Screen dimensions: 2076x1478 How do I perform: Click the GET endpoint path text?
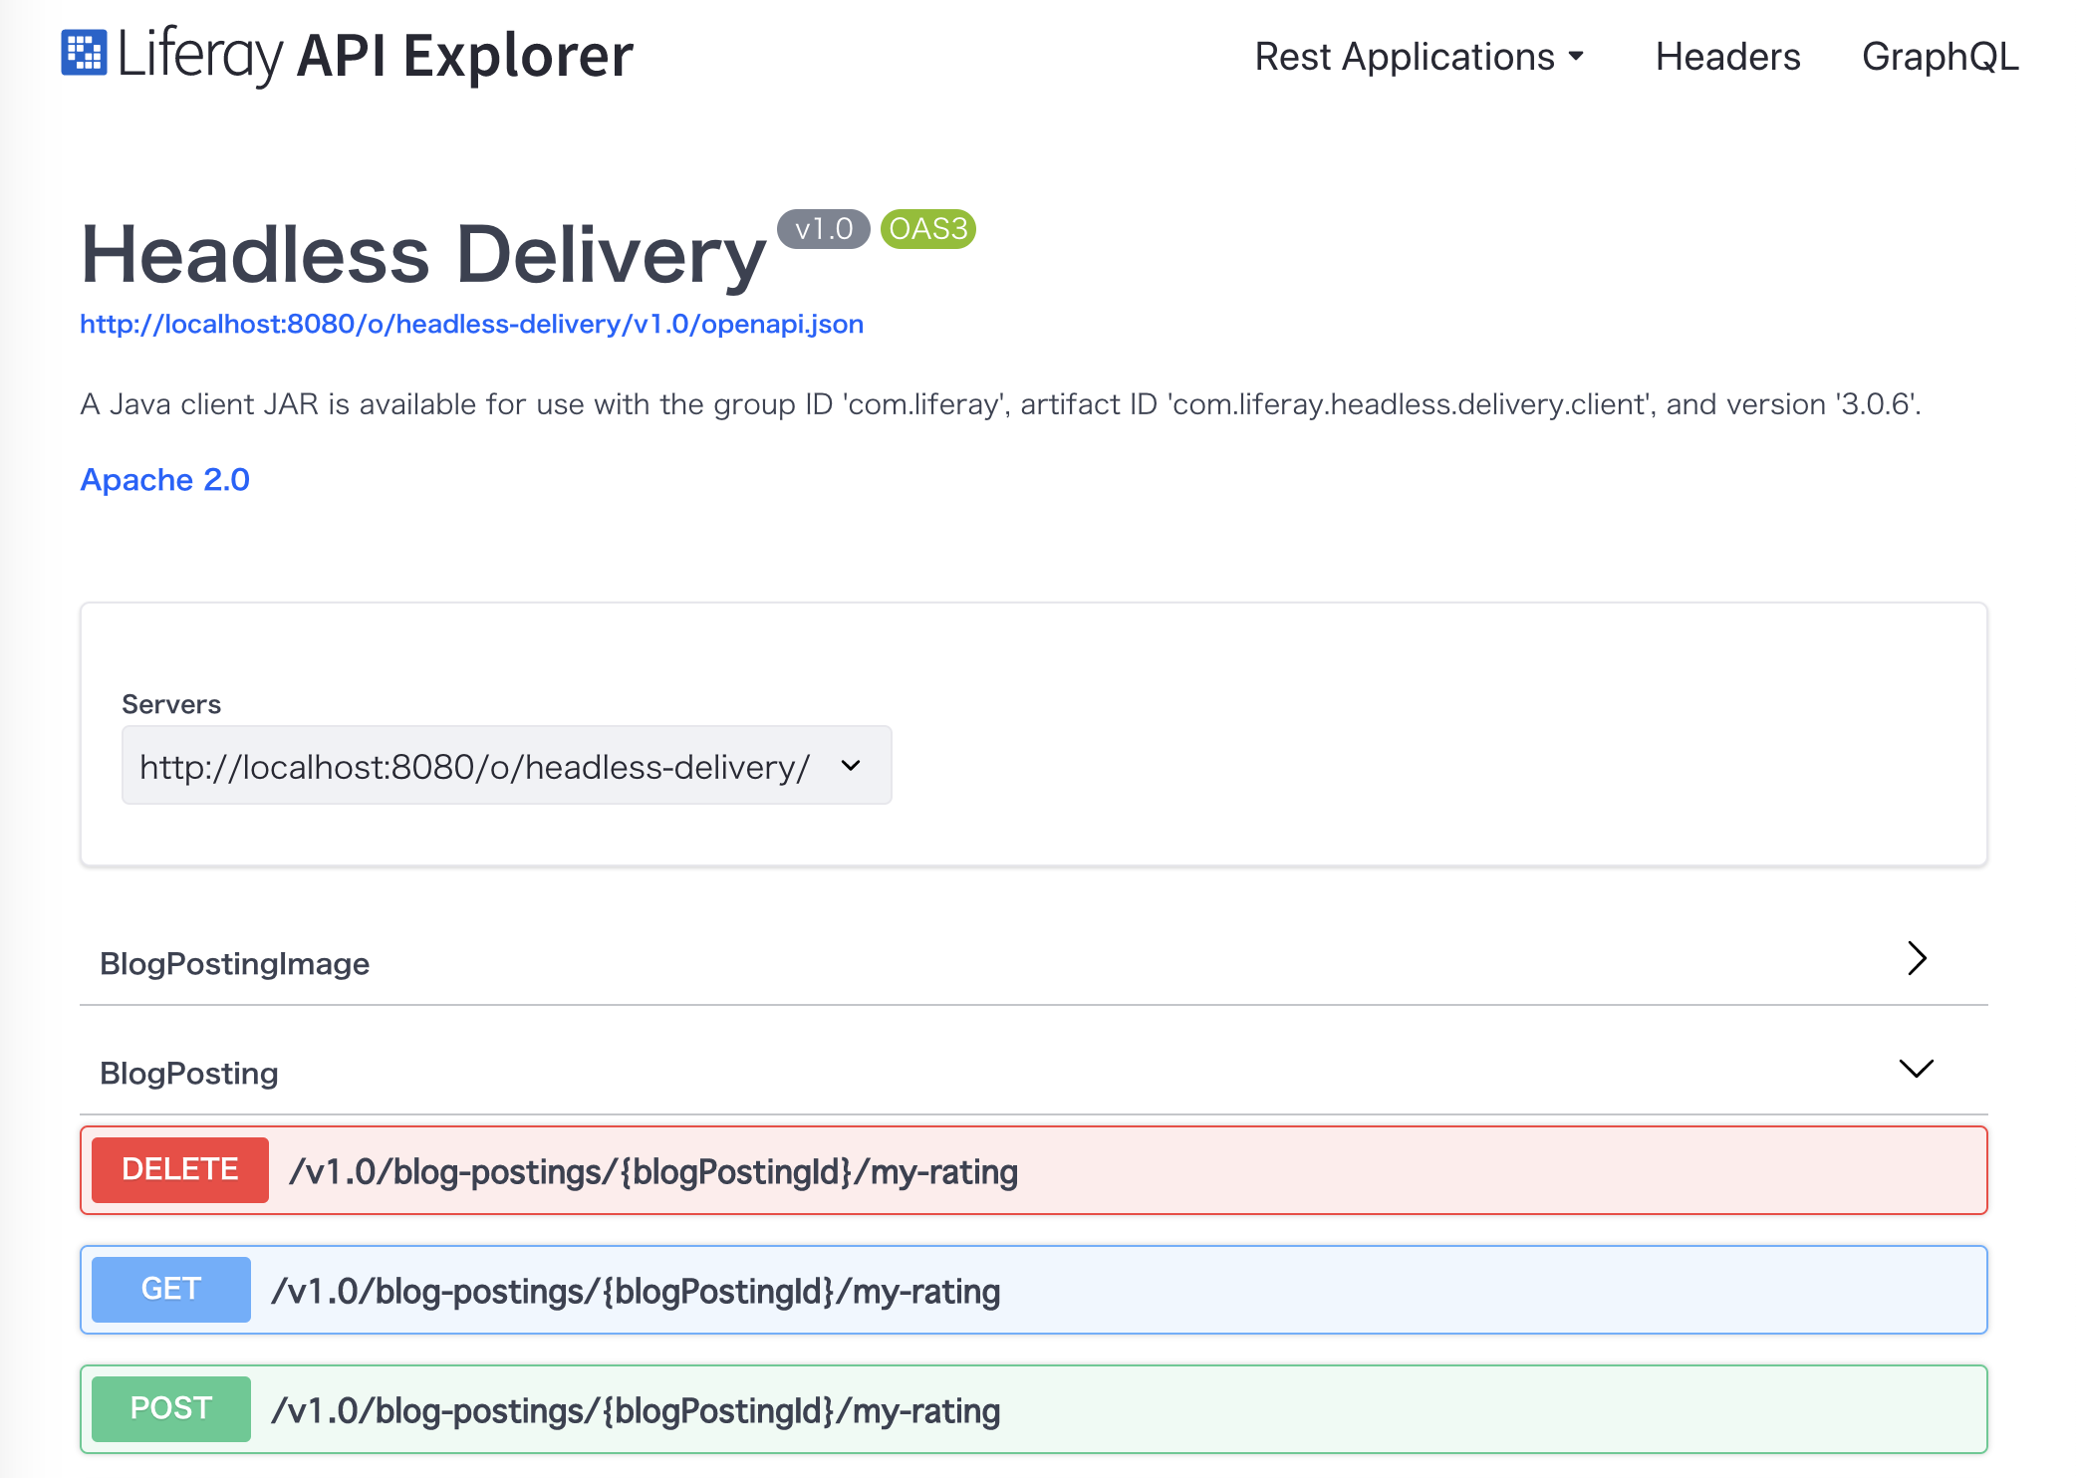point(636,1291)
